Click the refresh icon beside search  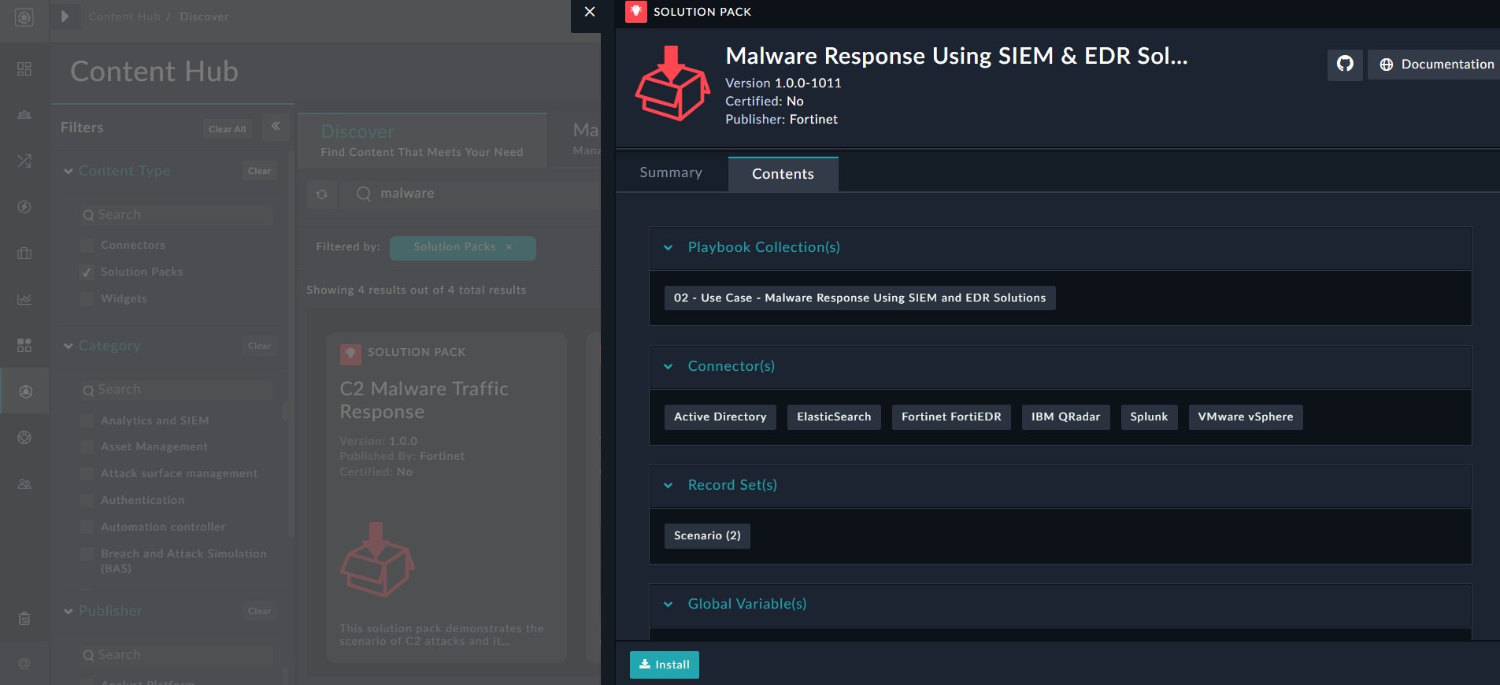[x=322, y=194]
